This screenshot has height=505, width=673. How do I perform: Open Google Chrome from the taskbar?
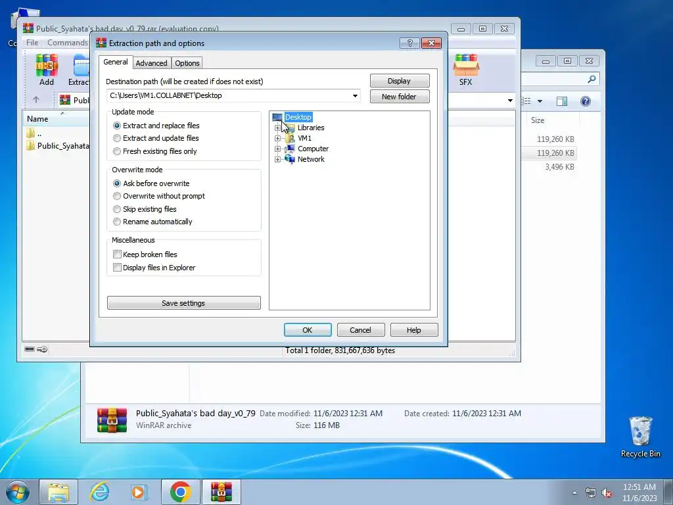point(180,492)
